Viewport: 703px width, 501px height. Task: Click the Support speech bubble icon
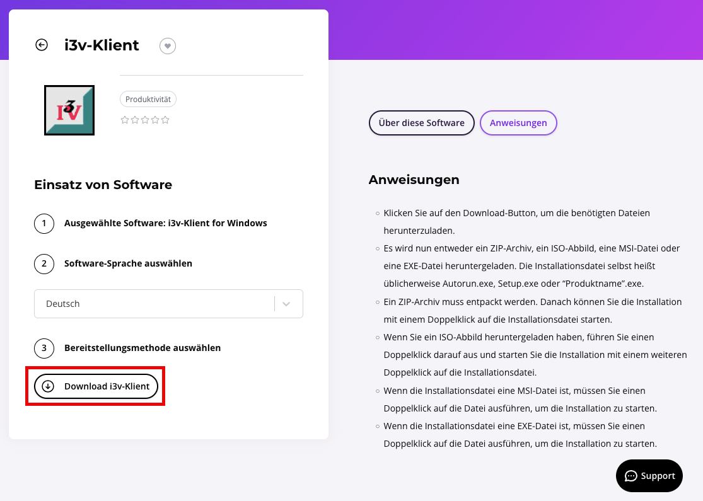pyautogui.click(x=631, y=476)
